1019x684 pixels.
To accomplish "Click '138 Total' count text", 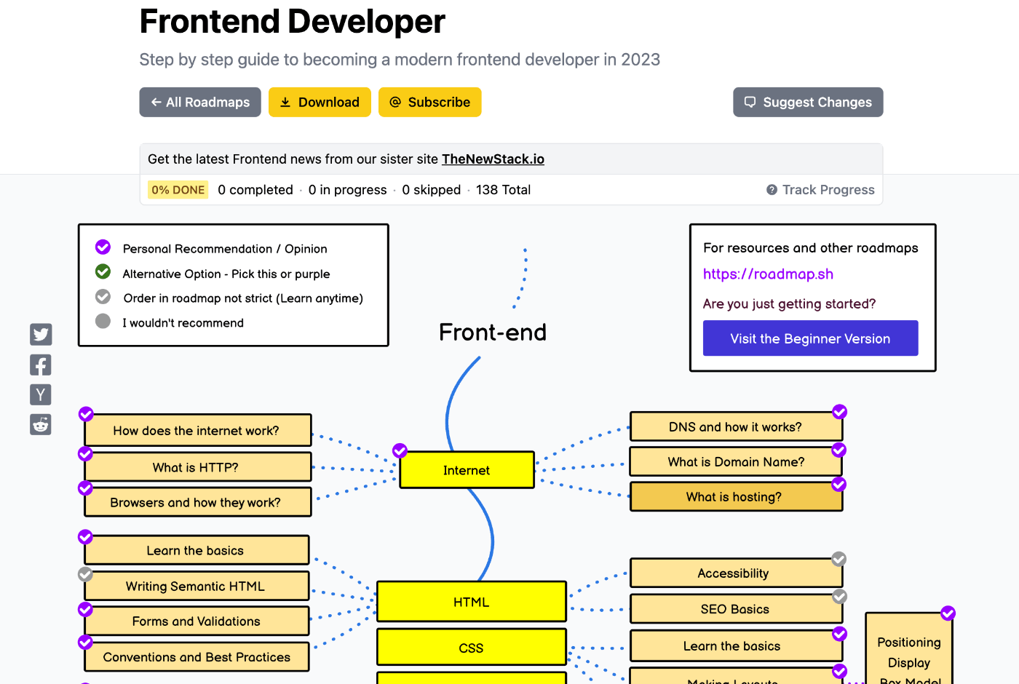I will tap(503, 190).
